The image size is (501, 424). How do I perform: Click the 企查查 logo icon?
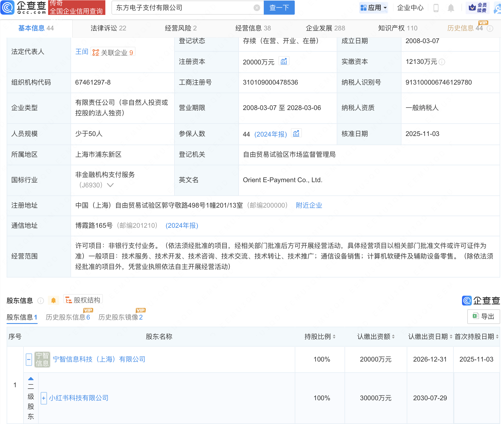(x=7, y=7)
